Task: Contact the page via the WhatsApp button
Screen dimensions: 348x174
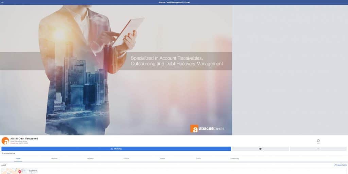Action: (x=116, y=149)
